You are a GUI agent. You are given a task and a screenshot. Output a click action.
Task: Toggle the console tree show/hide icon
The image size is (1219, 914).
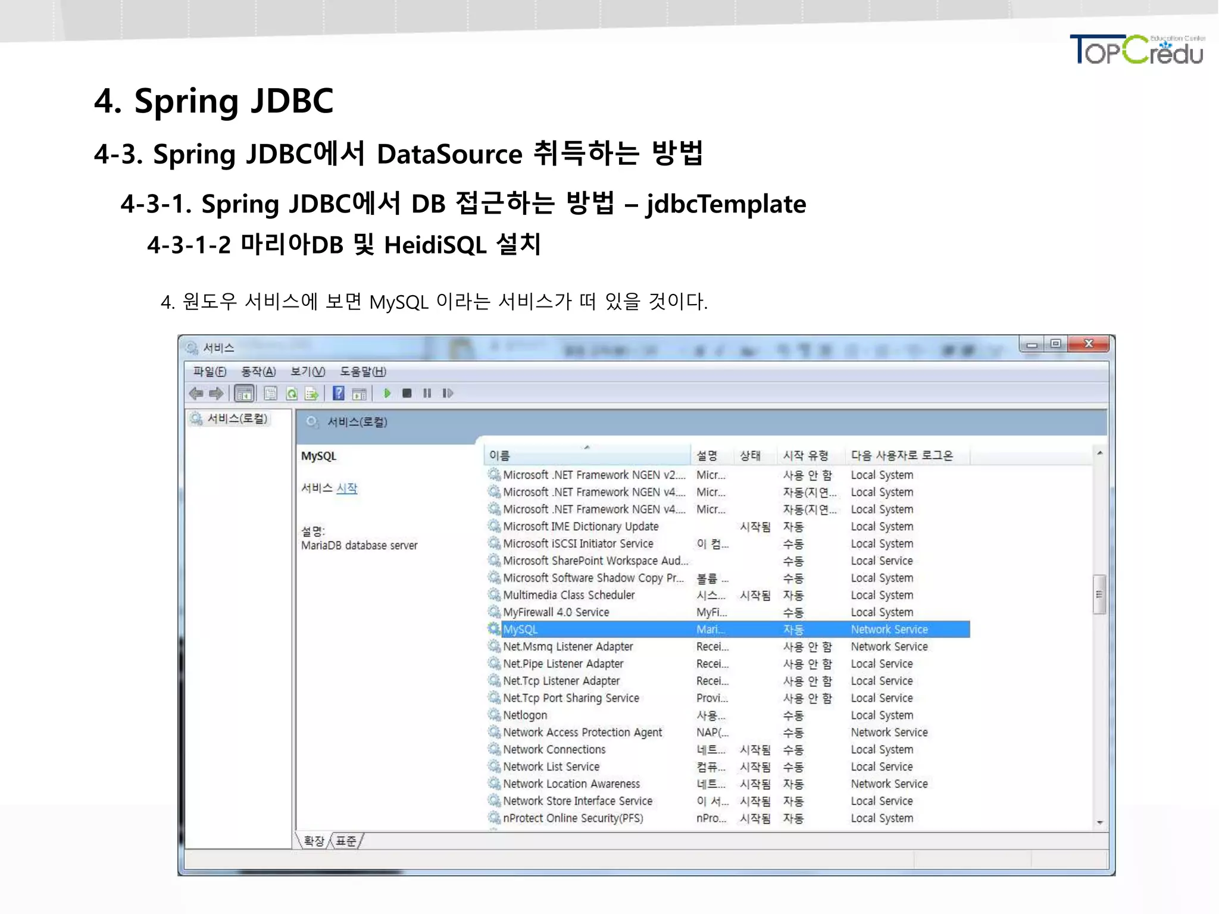(x=244, y=393)
